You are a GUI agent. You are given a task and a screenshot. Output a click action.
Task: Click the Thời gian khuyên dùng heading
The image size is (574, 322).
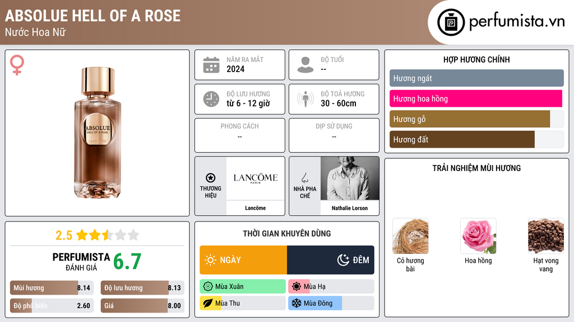tap(287, 234)
